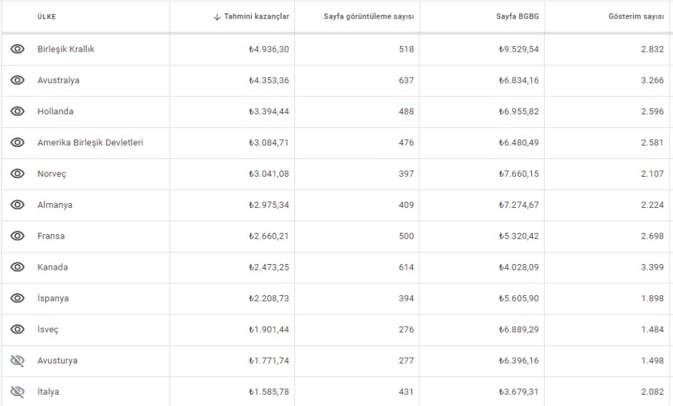This screenshot has height=406, width=673.
Task: Click the eye icon beside Norveç
Action: click(x=17, y=174)
